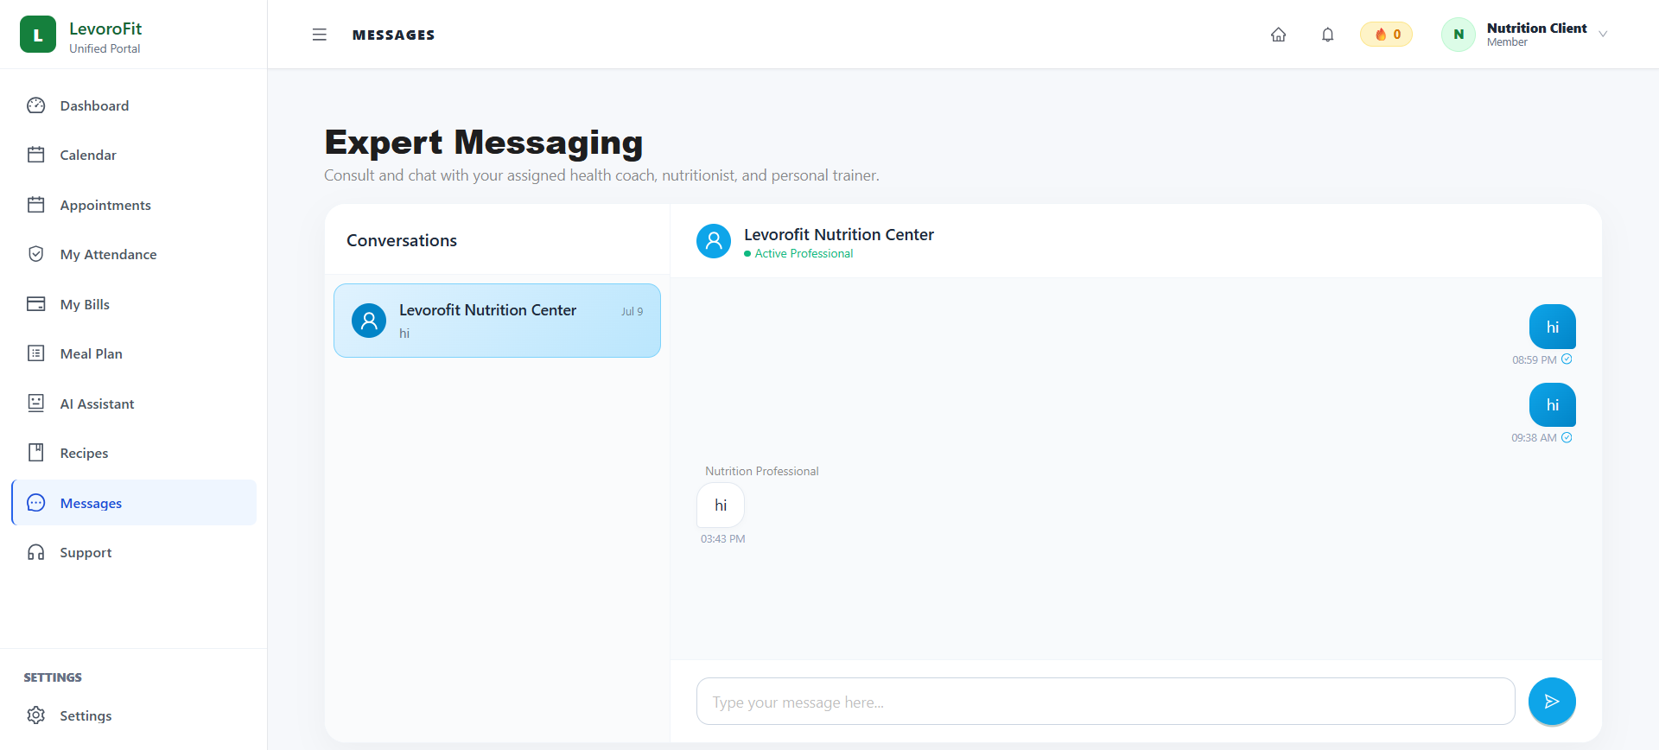The image size is (1659, 750).
Task: Click Levorofit Nutrition Center chat header name
Action: tap(838, 235)
